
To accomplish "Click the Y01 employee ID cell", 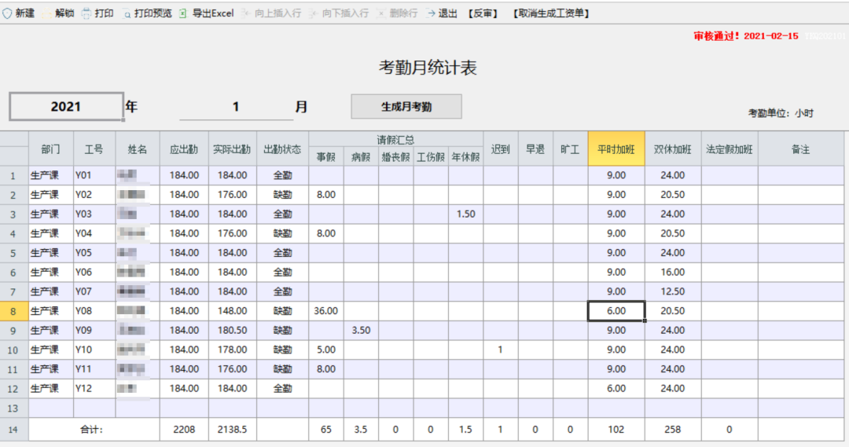I will [94, 175].
